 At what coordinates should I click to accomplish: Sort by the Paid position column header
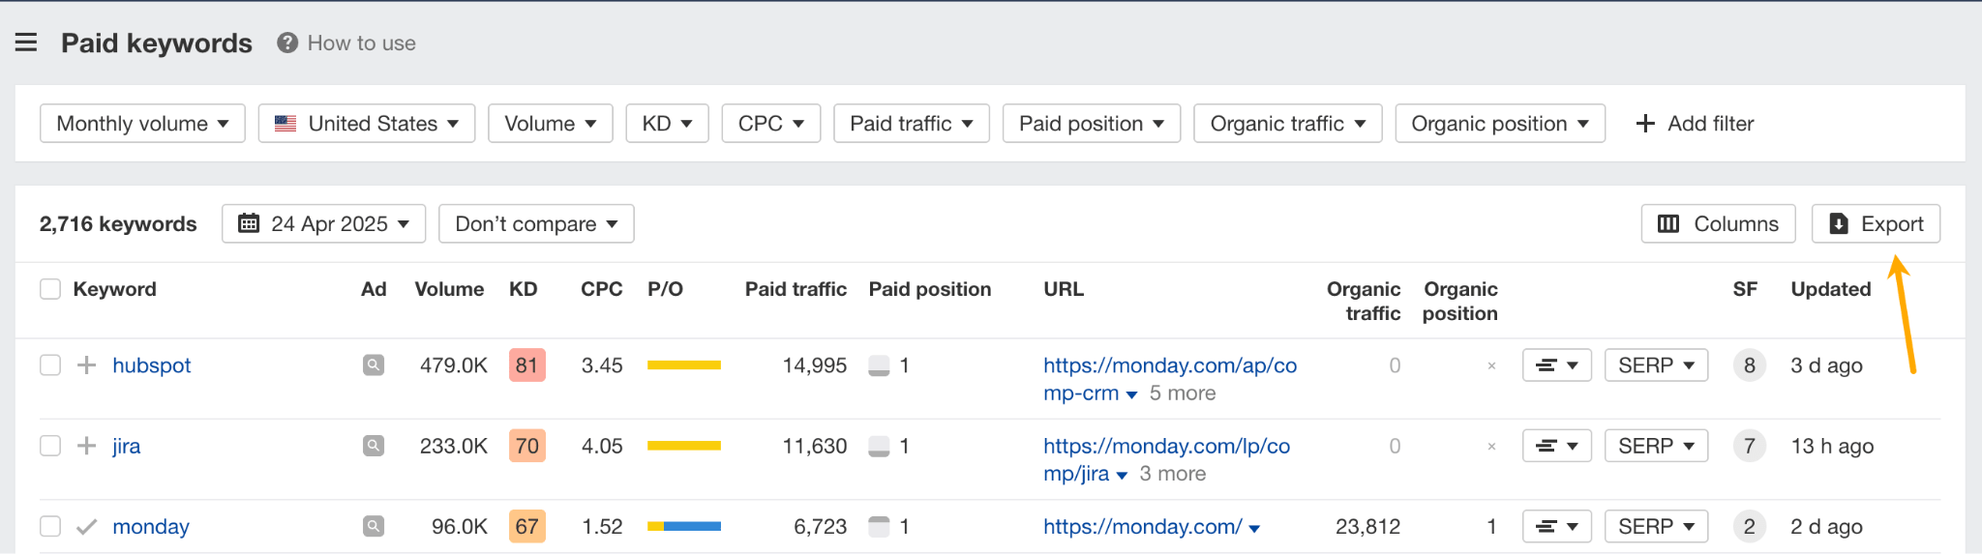click(x=930, y=289)
